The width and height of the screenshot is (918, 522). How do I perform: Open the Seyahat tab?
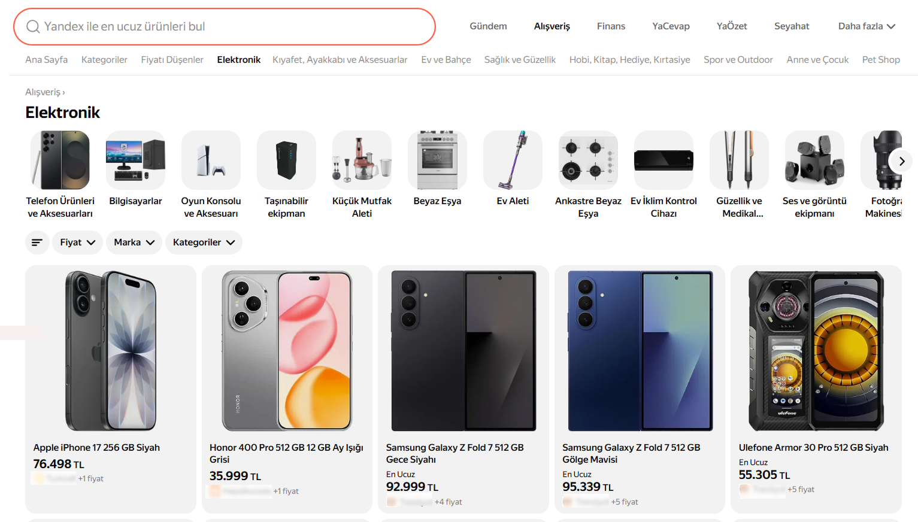(792, 26)
